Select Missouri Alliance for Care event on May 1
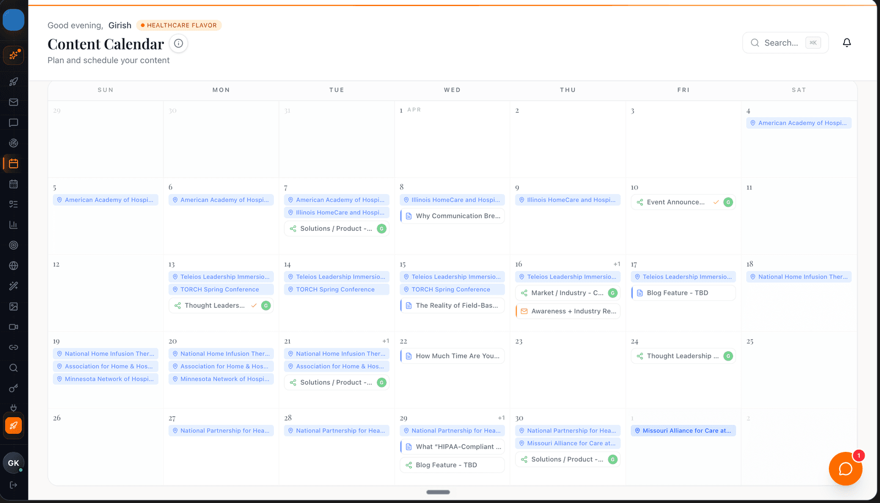Screen dimensions: 880x503 (x=683, y=431)
